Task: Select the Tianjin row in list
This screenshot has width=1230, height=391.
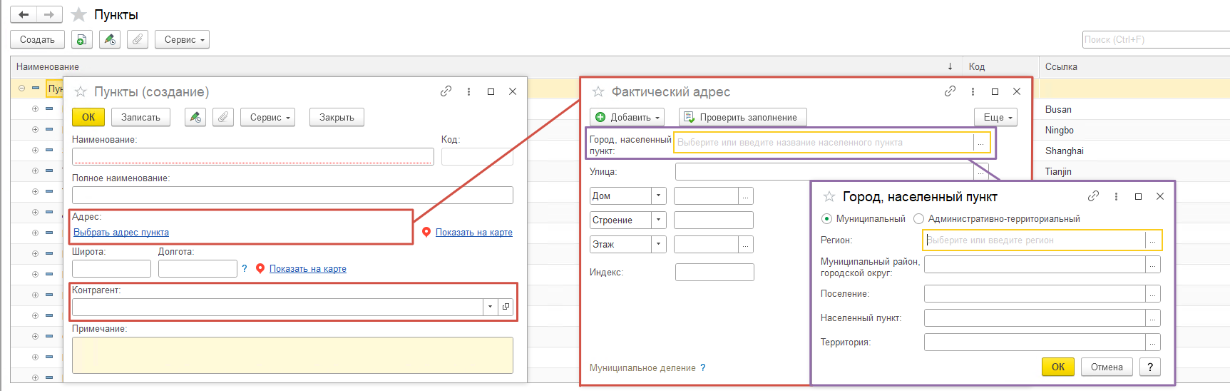Action: 1058,171
